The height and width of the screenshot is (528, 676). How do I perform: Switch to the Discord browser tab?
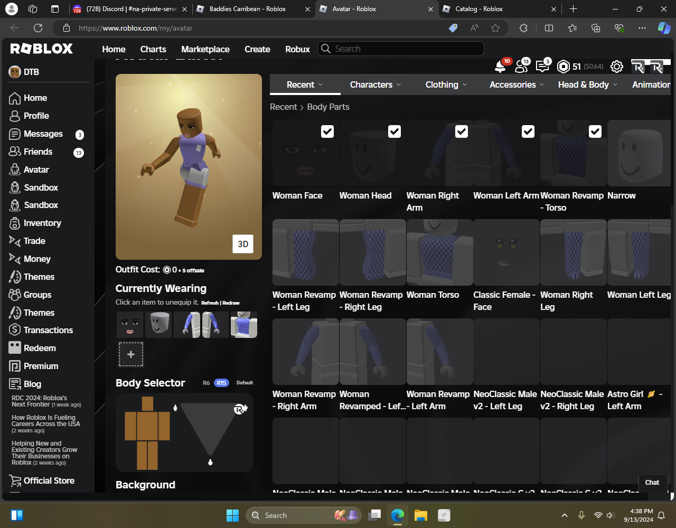[130, 9]
